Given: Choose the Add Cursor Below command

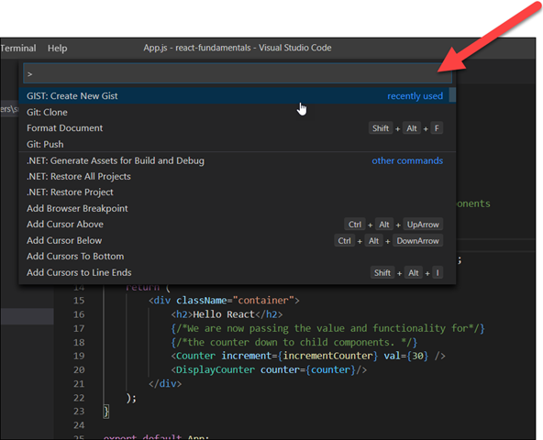Looking at the screenshot, I should click(x=238, y=240).
